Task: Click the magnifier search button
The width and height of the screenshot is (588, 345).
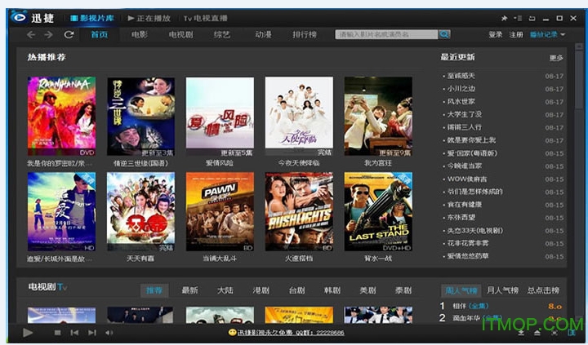Action: pos(444,34)
